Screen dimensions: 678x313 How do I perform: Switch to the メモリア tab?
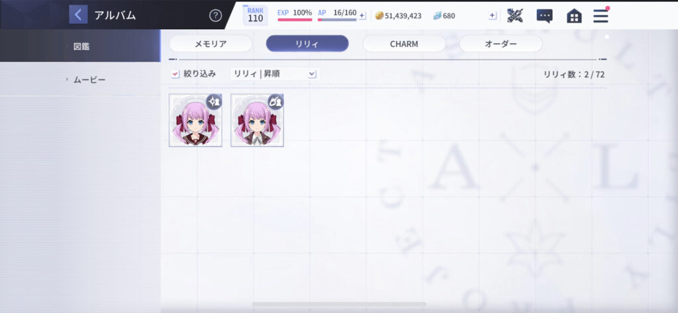[x=211, y=44]
